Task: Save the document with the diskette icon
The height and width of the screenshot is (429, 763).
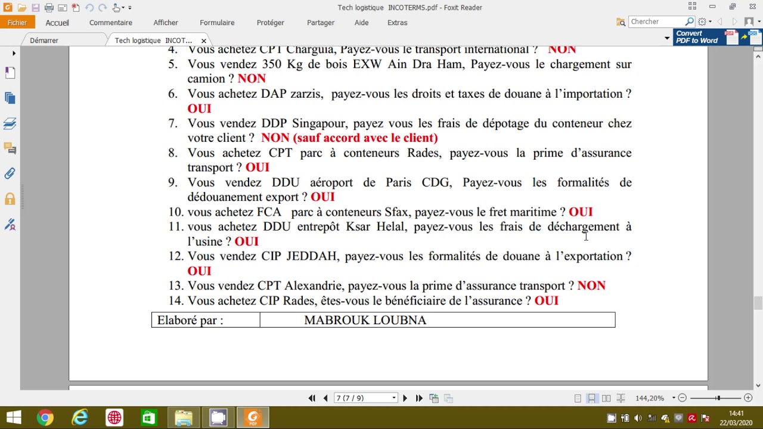Action: (x=36, y=8)
